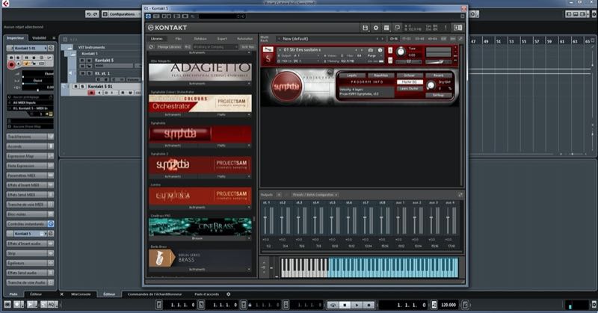Switch to Files tab in Kontakt browser
Viewport: 598px width, 313px height.
[x=179, y=39]
